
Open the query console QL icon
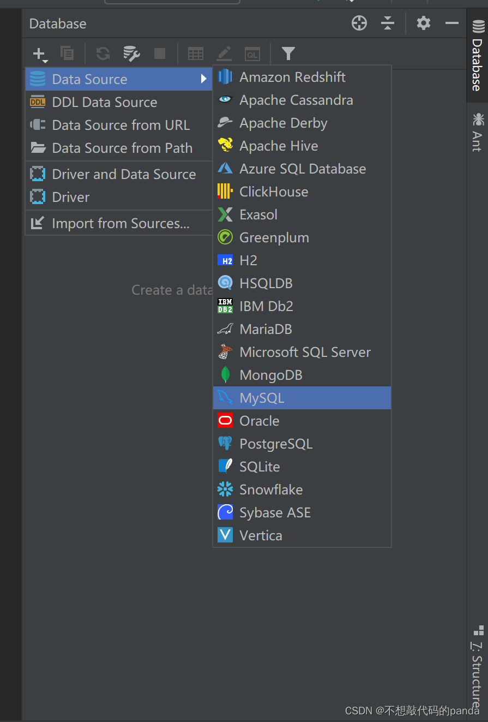click(252, 53)
